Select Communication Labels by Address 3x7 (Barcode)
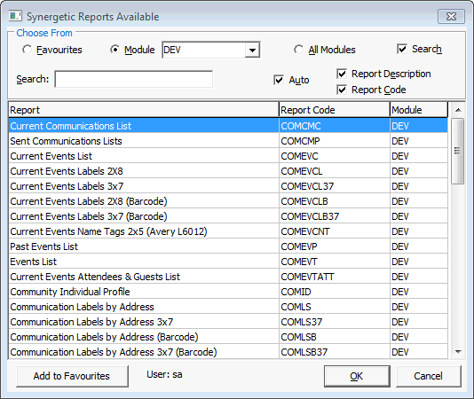 144,352
